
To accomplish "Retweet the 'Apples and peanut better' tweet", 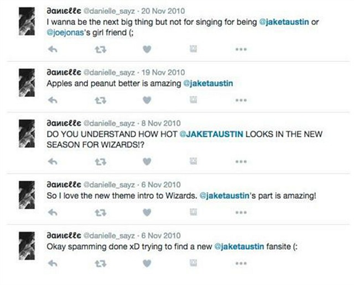I will click(x=100, y=101).
